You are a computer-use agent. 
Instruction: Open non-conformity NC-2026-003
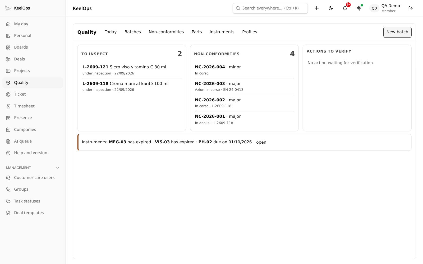coord(244,86)
